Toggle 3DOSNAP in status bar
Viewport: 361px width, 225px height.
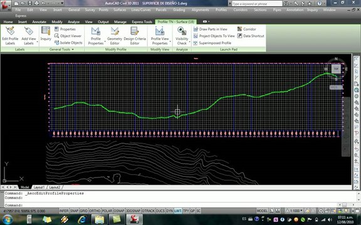[x=133, y=211]
